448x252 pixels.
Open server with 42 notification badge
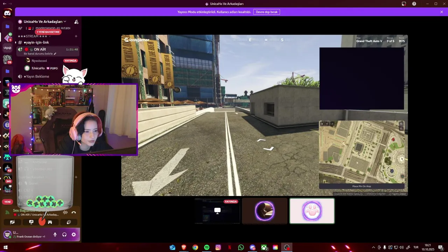coord(7,168)
